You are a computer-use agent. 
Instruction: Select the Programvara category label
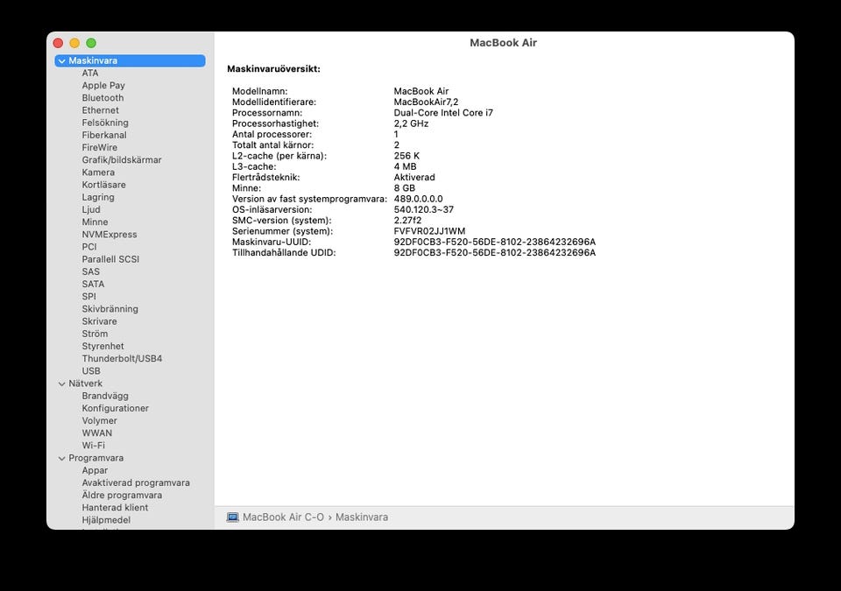(96, 458)
